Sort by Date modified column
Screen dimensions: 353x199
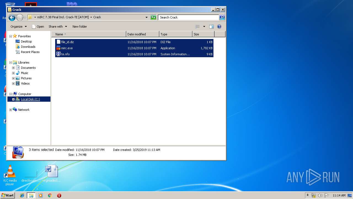(143, 34)
